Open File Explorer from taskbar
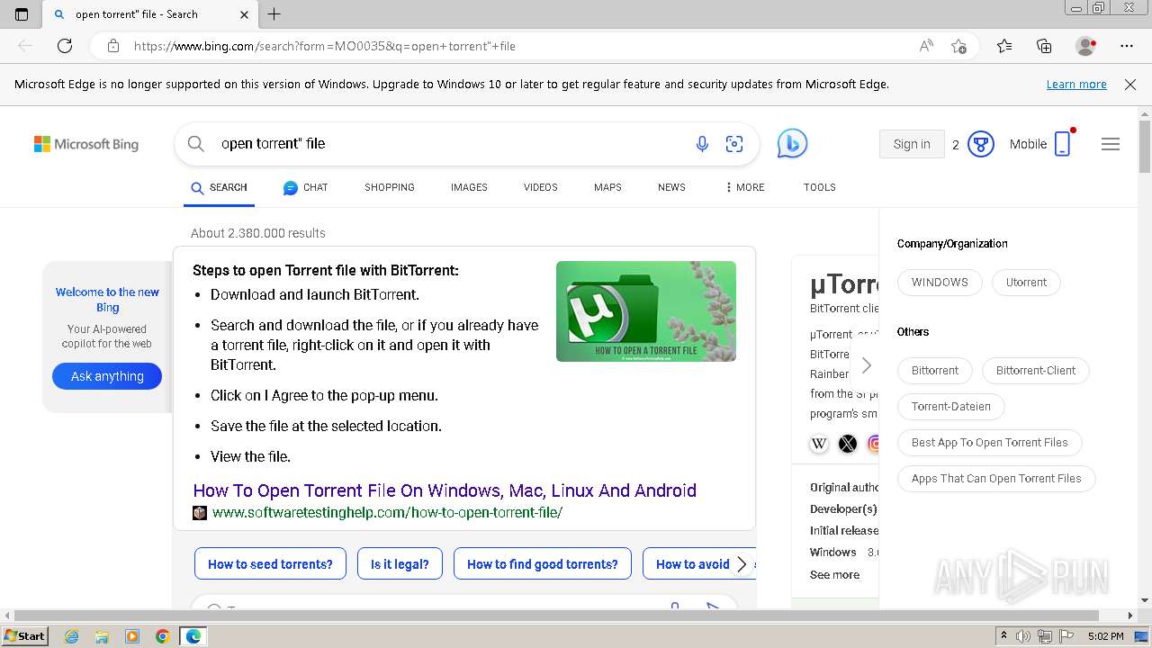1152x648 pixels. click(102, 636)
